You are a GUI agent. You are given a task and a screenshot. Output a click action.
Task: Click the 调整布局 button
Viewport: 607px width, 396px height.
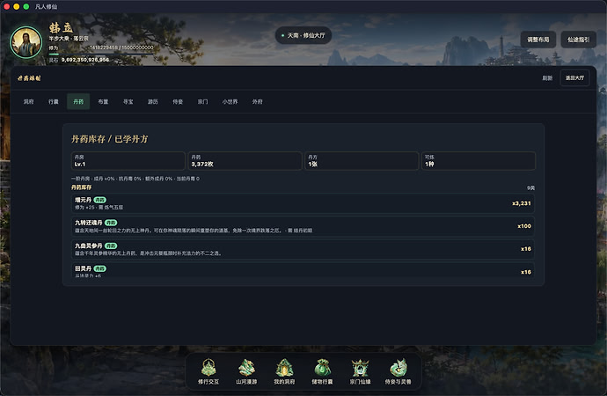pyautogui.click(x=538, y=40)
